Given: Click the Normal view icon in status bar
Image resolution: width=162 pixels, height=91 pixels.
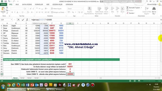Looking at the screenshot, I should tap(130, 81).
